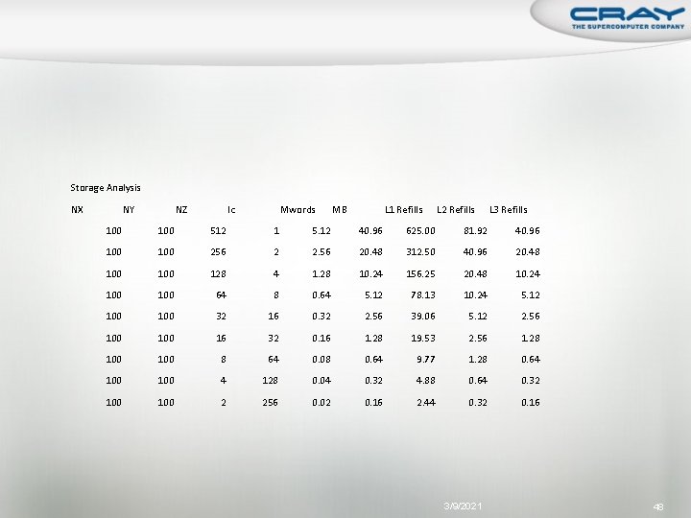Click the L3 Refills column header
Viewport: 691px width, 518px height.
pyautogui.click(x=509, y=210)
